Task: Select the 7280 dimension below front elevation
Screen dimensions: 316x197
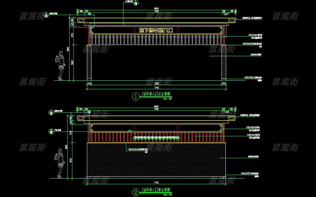Action: 156,84
